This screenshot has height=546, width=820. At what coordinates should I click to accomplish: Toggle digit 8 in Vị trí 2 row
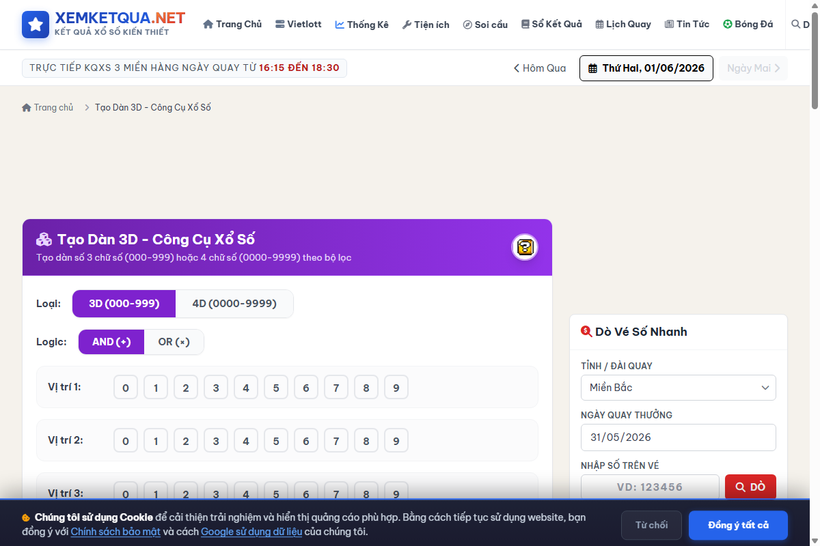366,441
